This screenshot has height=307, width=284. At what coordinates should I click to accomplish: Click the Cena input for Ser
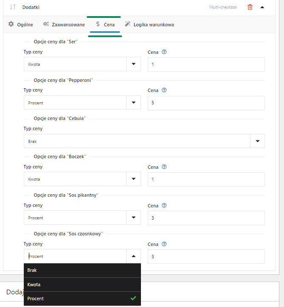(x=206, y=64)
